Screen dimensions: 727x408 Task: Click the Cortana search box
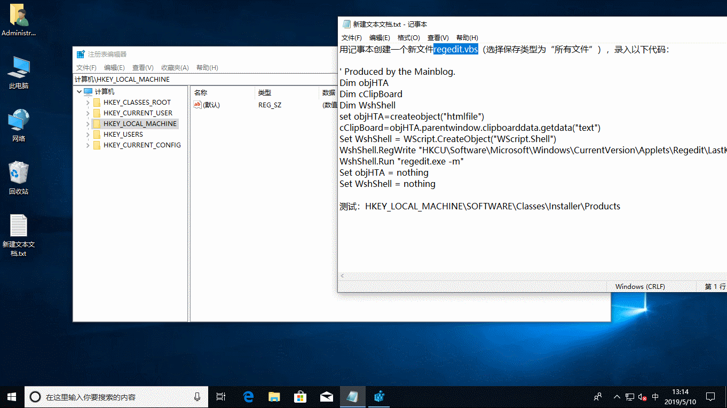[116, 397]
